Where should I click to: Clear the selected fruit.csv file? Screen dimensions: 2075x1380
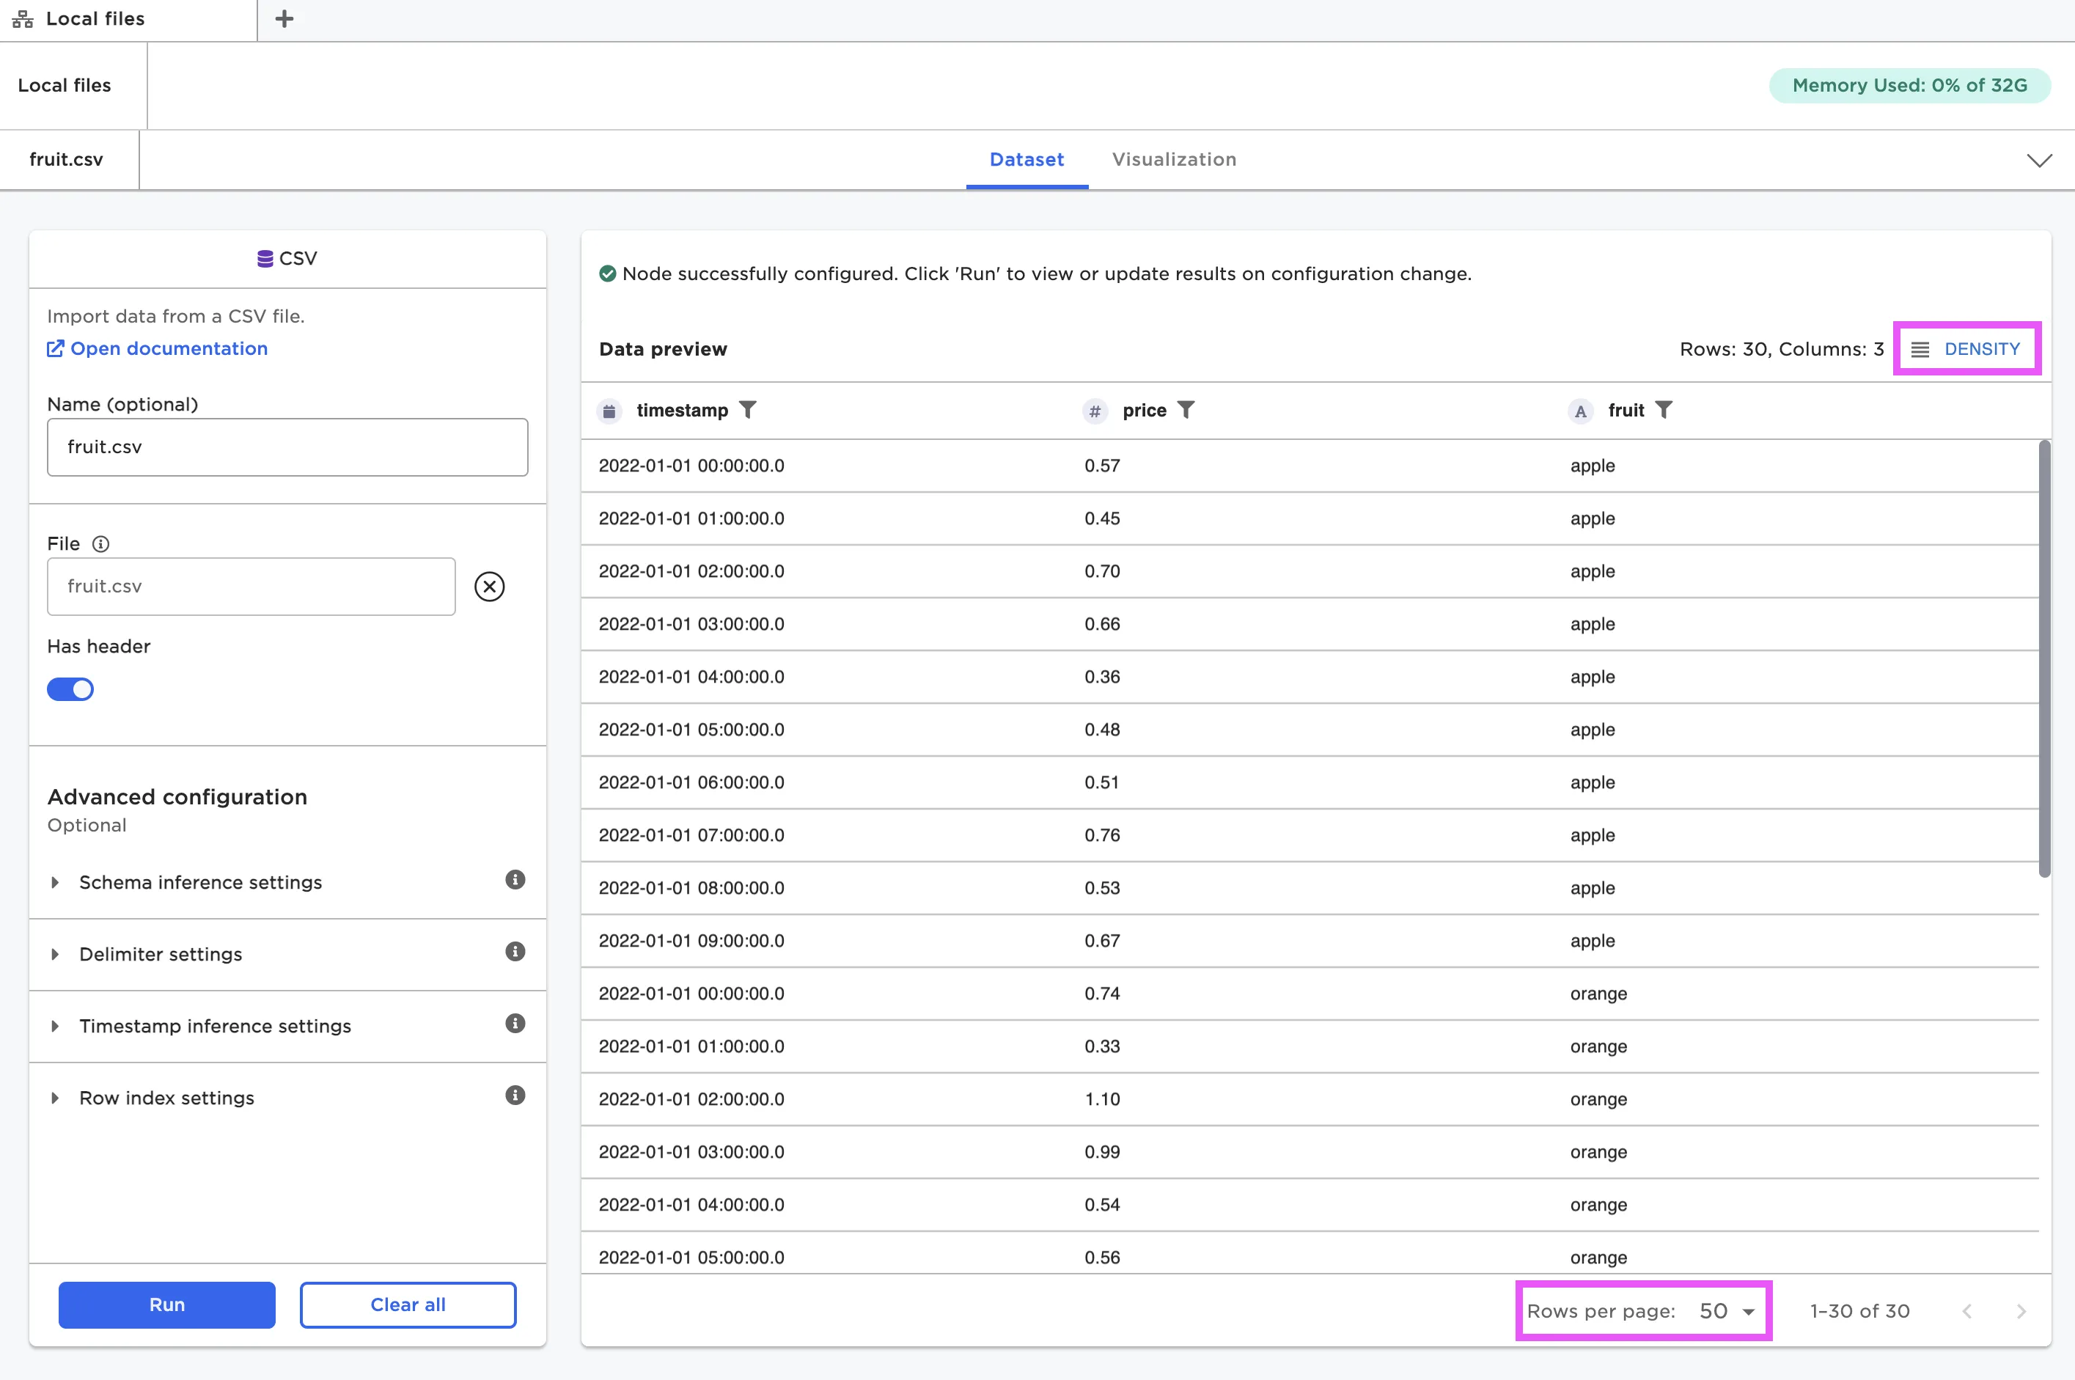pos(489,586)
